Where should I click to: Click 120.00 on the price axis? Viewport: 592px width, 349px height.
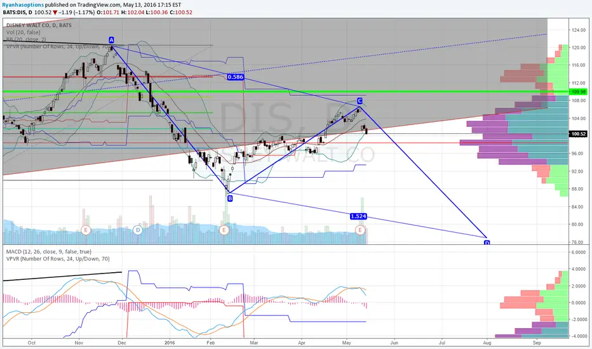click(x=578, y=48)
